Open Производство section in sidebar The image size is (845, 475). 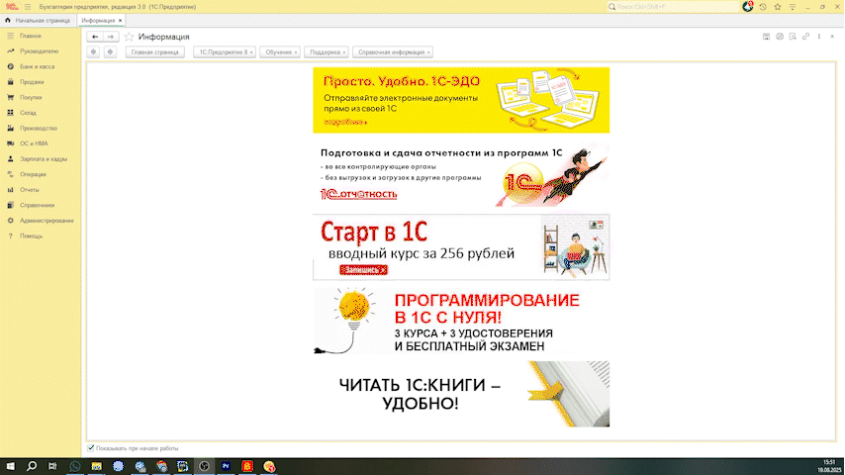41,129
